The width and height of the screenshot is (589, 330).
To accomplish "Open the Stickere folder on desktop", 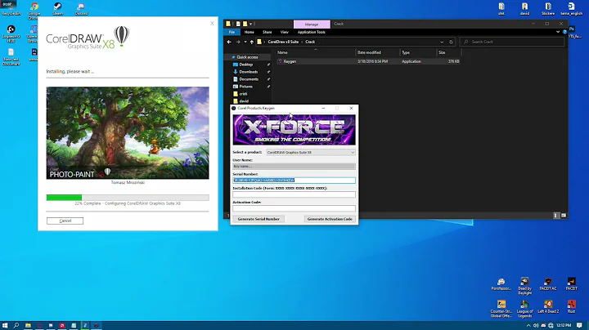I will [x=548, y=9].
